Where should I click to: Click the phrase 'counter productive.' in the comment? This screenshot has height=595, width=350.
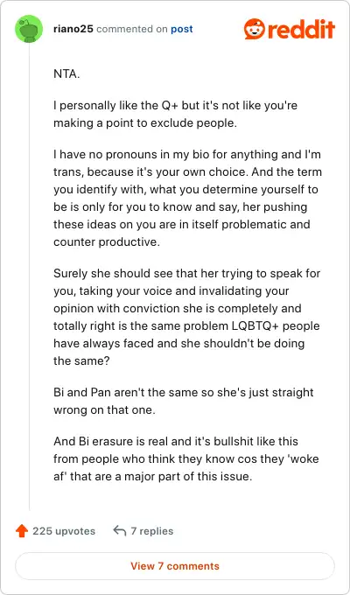pos(106,241)
